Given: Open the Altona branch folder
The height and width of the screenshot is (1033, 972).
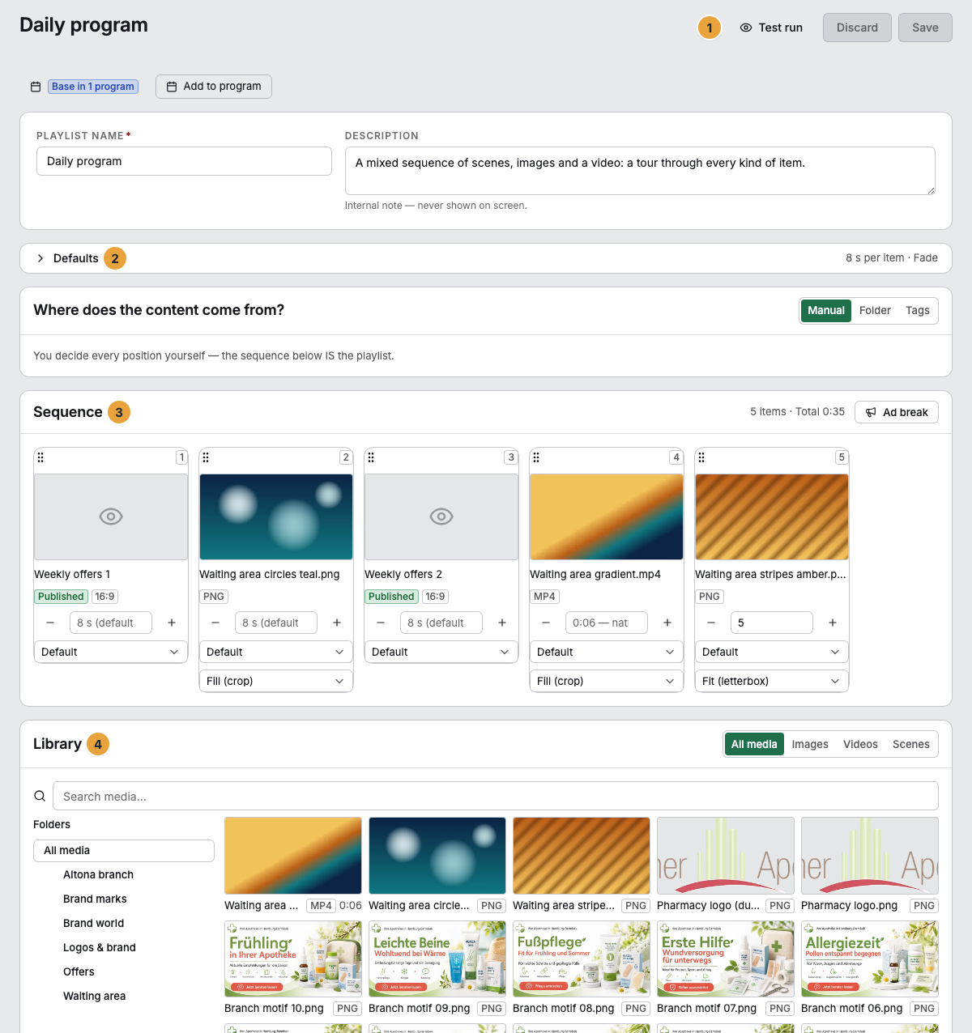Looking at the screenshot, I should [98, 875].
